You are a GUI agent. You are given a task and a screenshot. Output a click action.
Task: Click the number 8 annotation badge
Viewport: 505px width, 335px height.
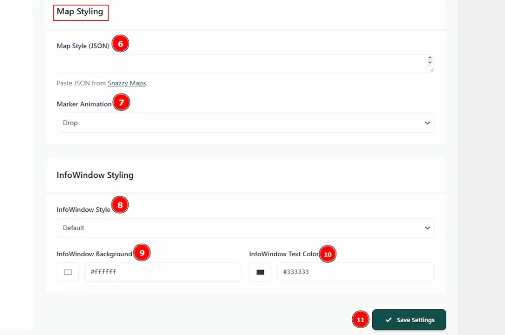[120, 205]
